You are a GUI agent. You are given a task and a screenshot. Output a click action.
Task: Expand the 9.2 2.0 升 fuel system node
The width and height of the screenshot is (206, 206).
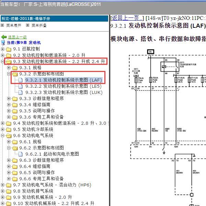tap(2, 55)
